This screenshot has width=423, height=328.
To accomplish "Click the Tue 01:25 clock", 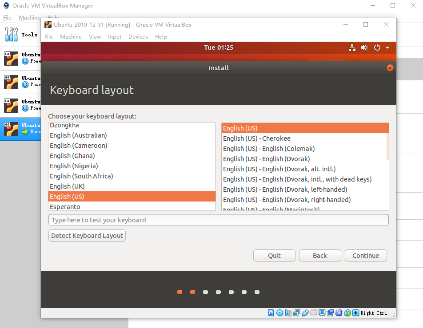I will [x=219, y=47].
